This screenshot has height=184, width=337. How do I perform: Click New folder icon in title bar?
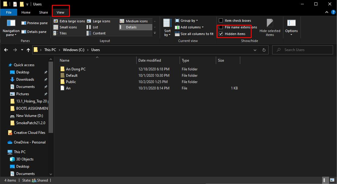pos(22,4)
